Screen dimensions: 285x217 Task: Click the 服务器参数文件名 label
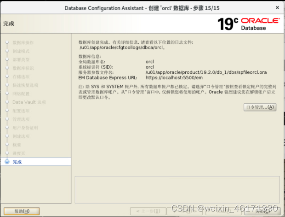[x=96, y=72]
